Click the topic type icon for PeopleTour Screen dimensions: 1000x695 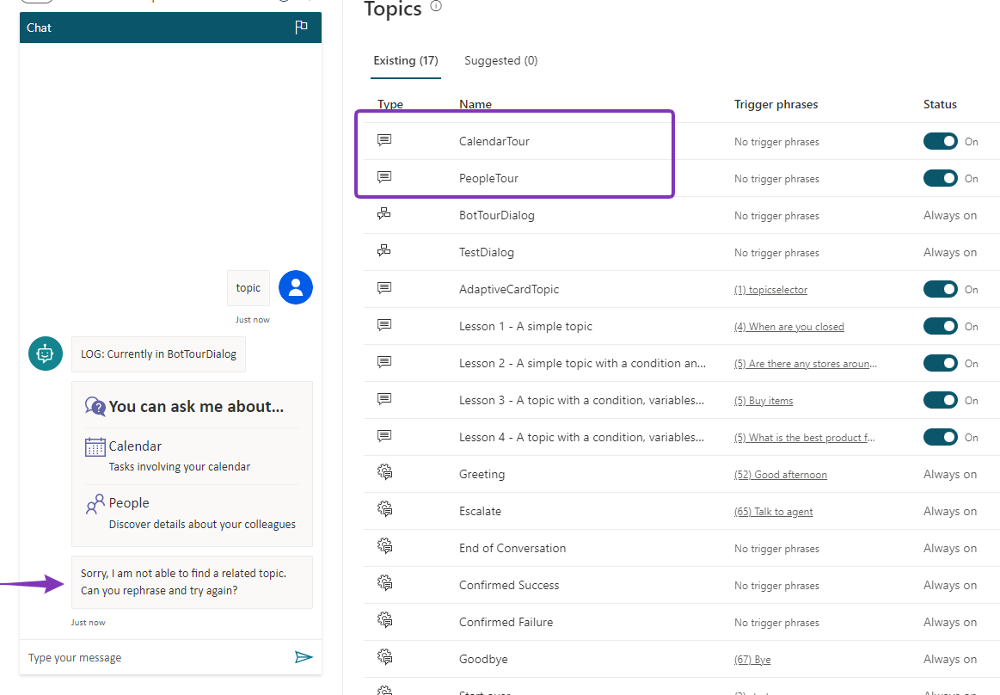click(x=384, y=177)
